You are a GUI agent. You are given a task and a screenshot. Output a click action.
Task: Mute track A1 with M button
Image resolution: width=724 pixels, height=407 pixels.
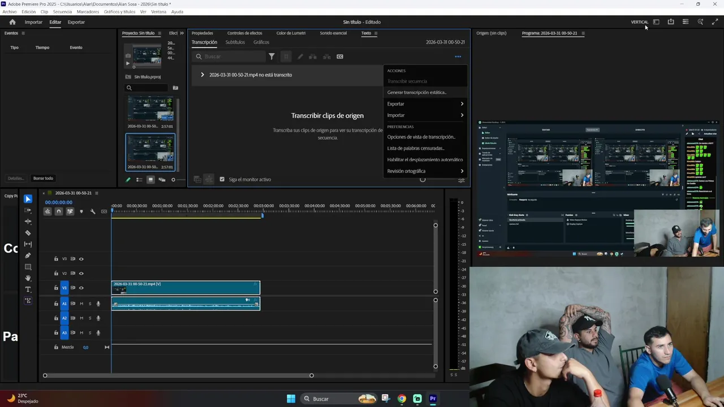[x=81, y=304]
